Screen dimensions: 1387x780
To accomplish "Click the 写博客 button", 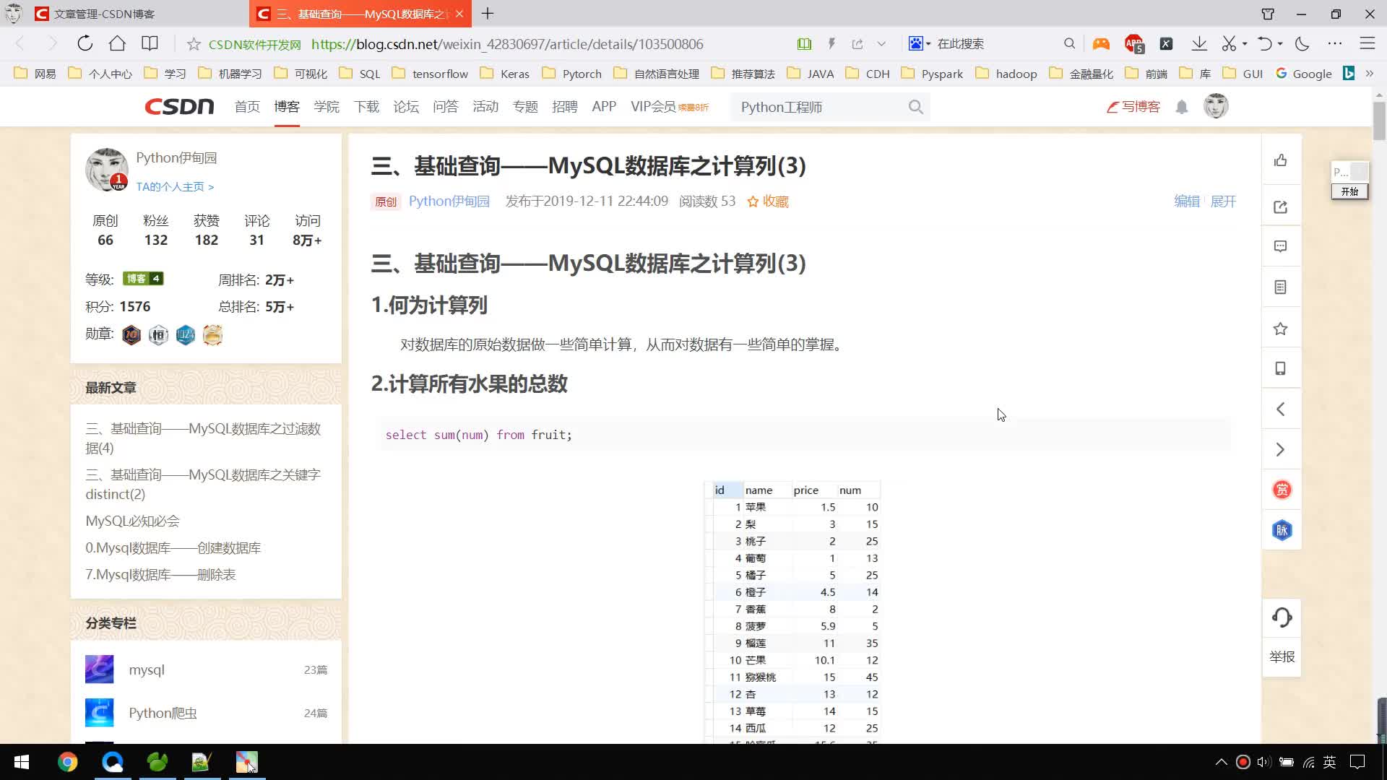I will pos(1133,107).
